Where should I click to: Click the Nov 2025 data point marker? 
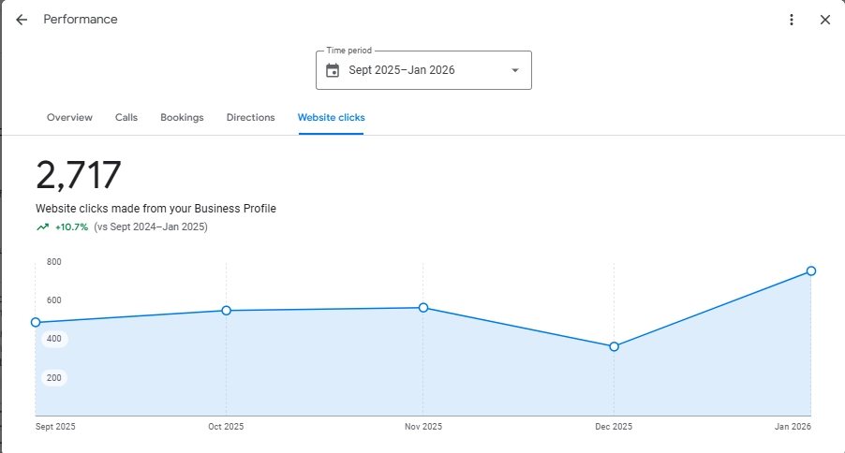click(423, 308)
